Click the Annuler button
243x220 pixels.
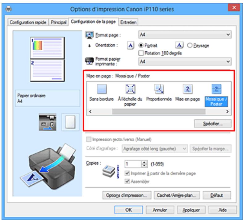pos(160,210)
